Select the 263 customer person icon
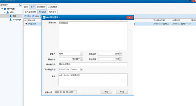Screen dimensions: 196x106 [10, 16]
